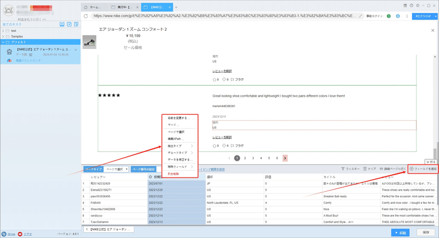Click the thumbs-up icon under last review

click(214, 146)
